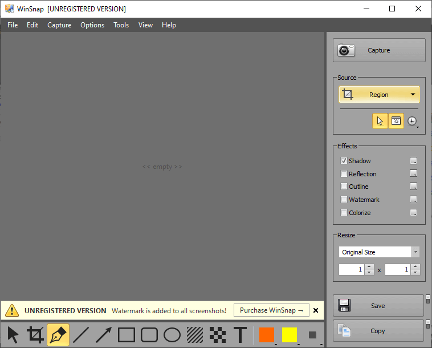The width and height of the screenshot is (432, 348).
Task: Click the Save button
Action: click(x=378, y=306)
